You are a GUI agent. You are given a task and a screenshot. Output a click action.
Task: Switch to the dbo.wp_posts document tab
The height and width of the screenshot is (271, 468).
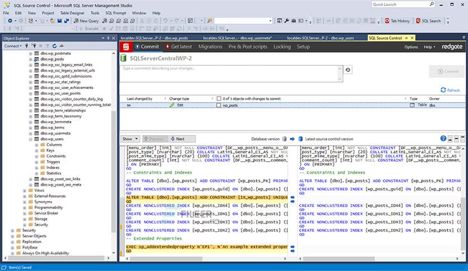155,38
